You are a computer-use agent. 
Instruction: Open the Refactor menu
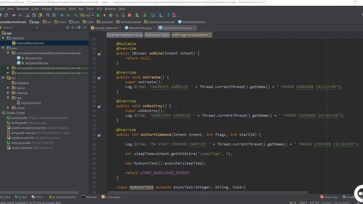[x=60, y=9]
